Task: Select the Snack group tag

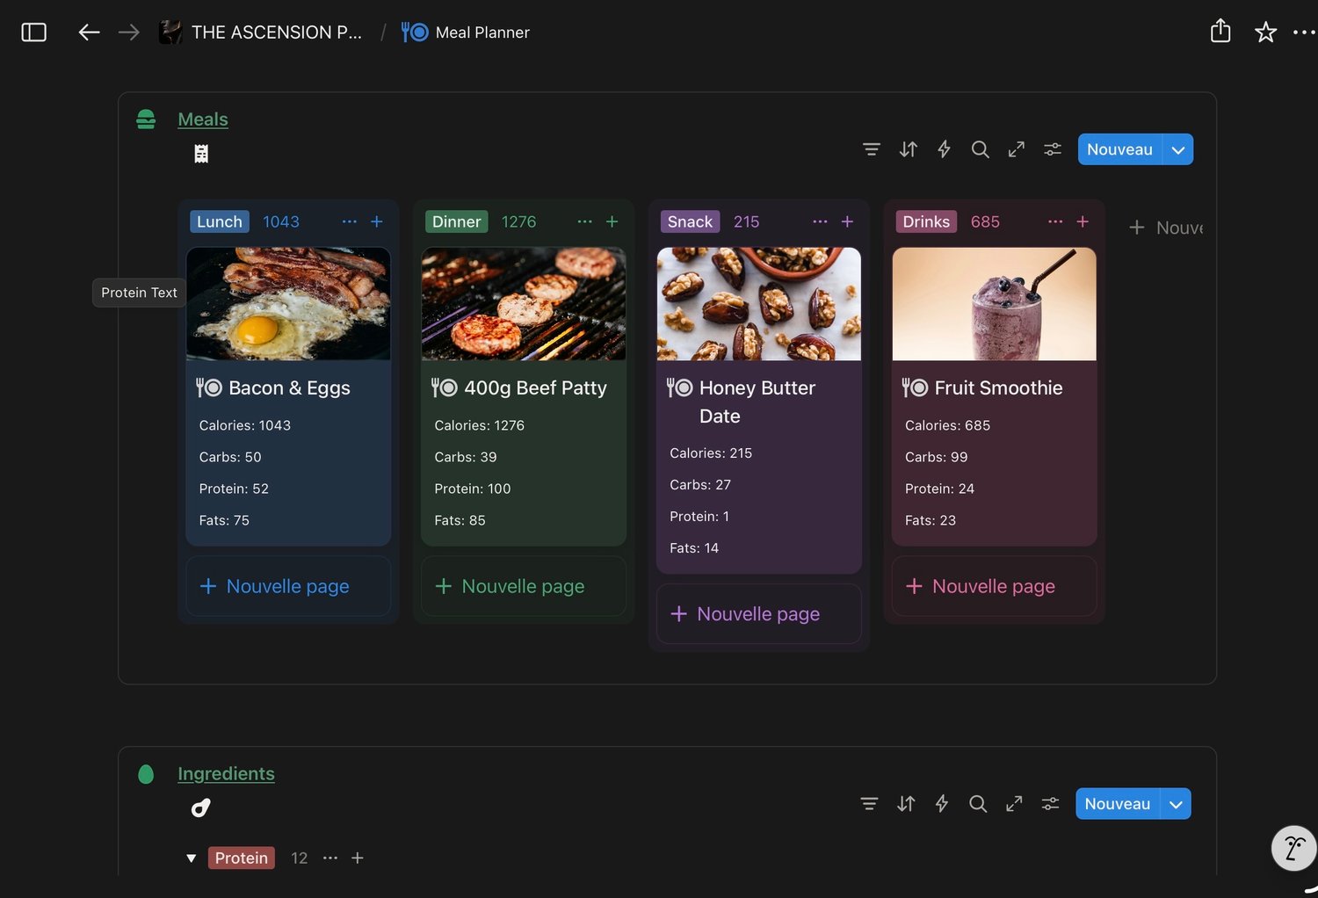Action: coord(690,221)
